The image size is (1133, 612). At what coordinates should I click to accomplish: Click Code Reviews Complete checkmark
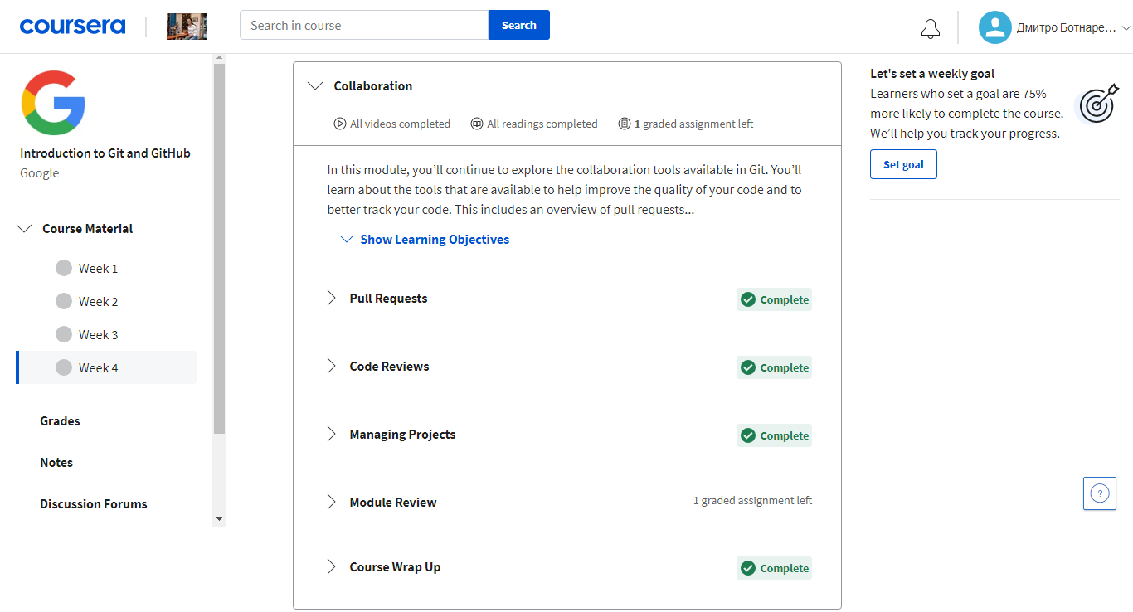[748, 367]
